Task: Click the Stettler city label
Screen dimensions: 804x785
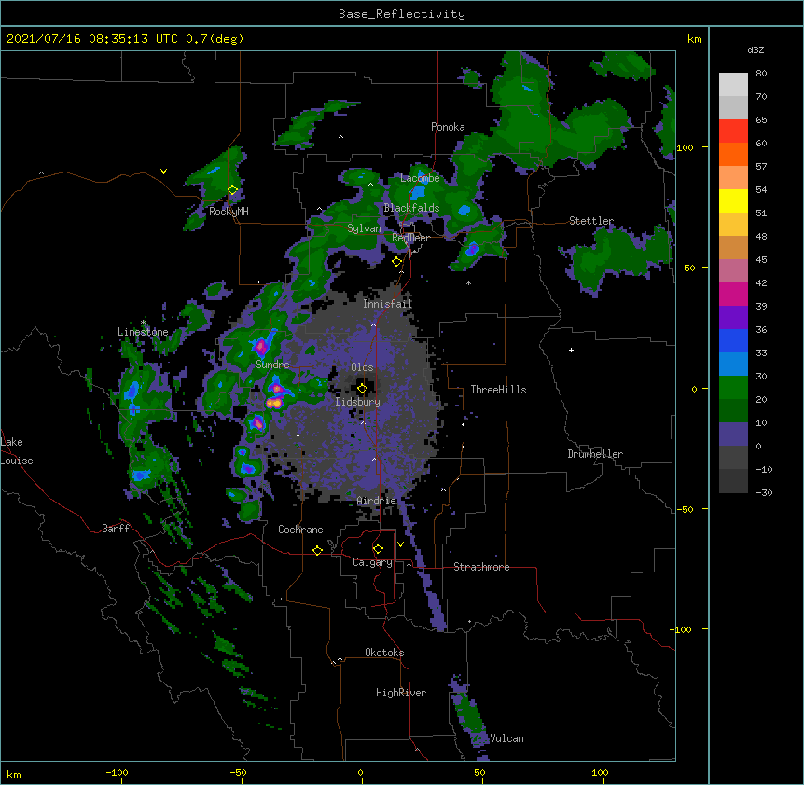Action: [x=591, y=221]
